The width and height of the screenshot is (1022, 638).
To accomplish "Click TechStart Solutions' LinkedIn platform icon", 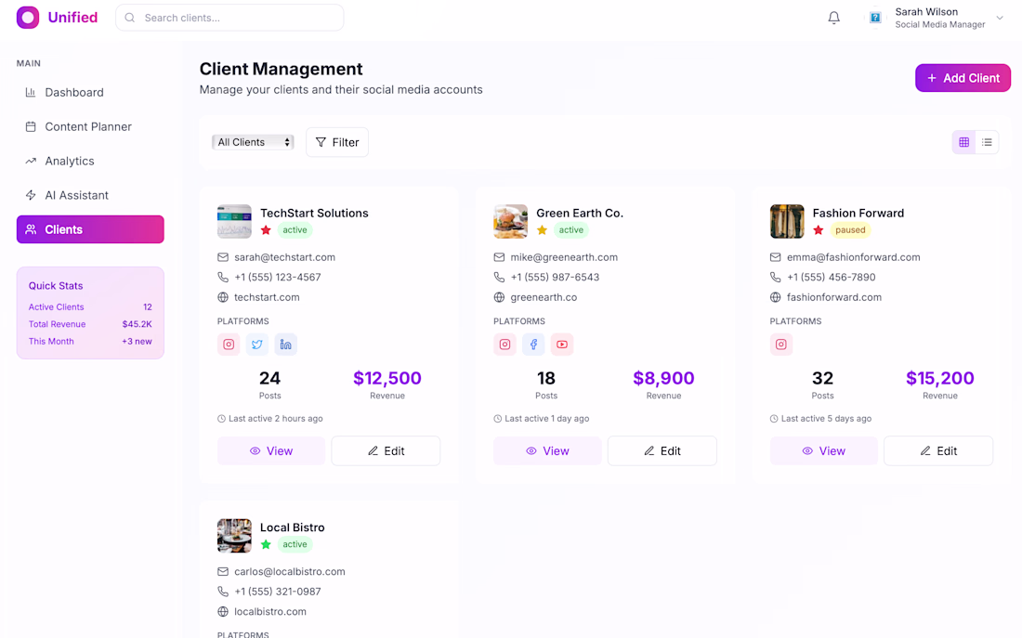I will (285, 345).
